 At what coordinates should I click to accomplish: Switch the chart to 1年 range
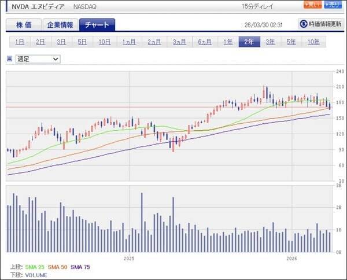point(228,42)
